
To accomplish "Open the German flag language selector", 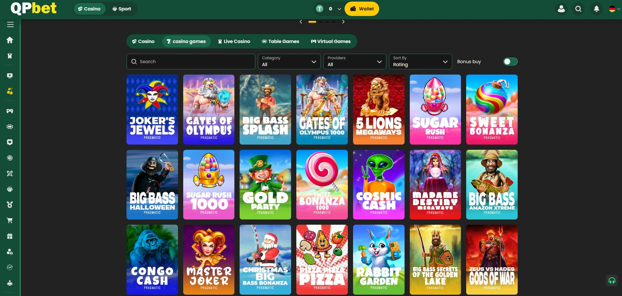I will coord(615,9).
